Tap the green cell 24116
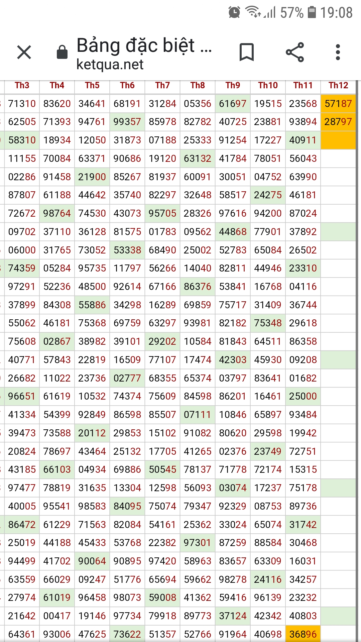361x642 pixels. pos(268,579)
